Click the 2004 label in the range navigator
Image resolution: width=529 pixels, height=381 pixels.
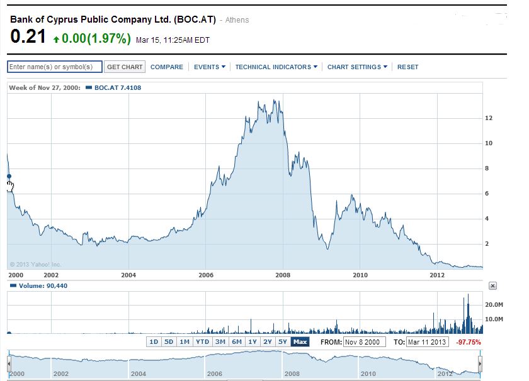[x=139, y=373]
